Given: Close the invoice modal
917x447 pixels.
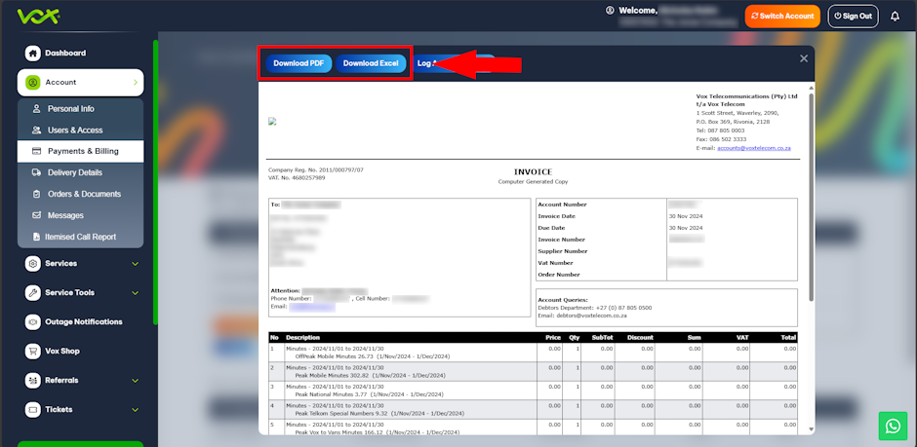Looking at the screenshot, I should point(804,58).
